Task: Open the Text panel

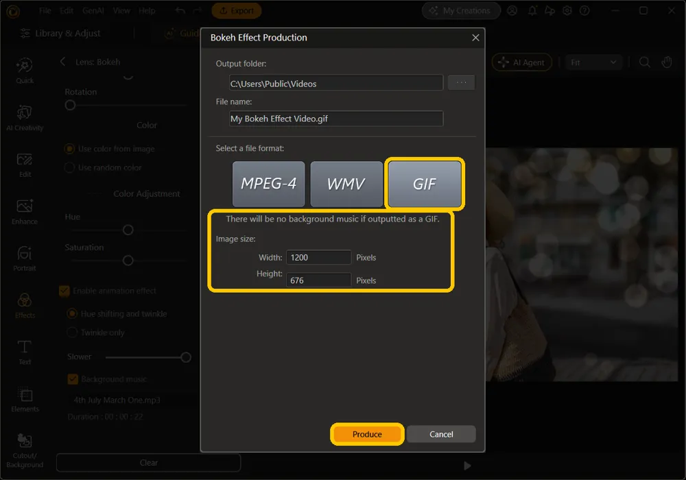Action: click(25, 352)
